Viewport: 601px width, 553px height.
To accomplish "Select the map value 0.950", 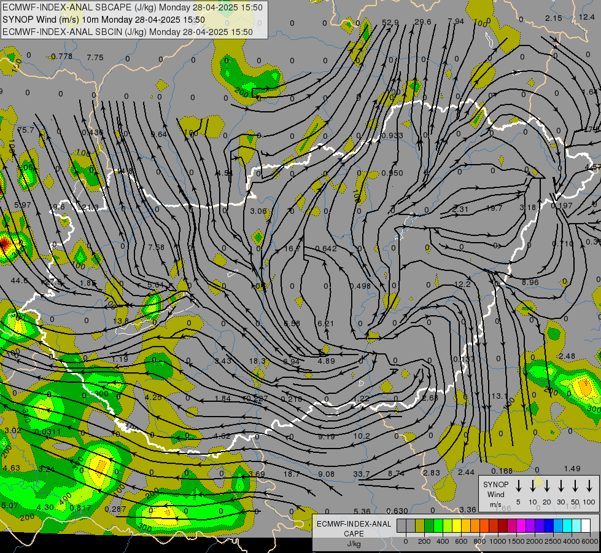I will (392, 173).
